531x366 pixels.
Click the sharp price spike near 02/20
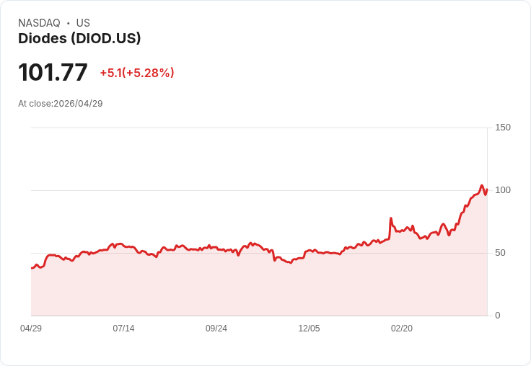pyautogui.click(x=390, y=218)
